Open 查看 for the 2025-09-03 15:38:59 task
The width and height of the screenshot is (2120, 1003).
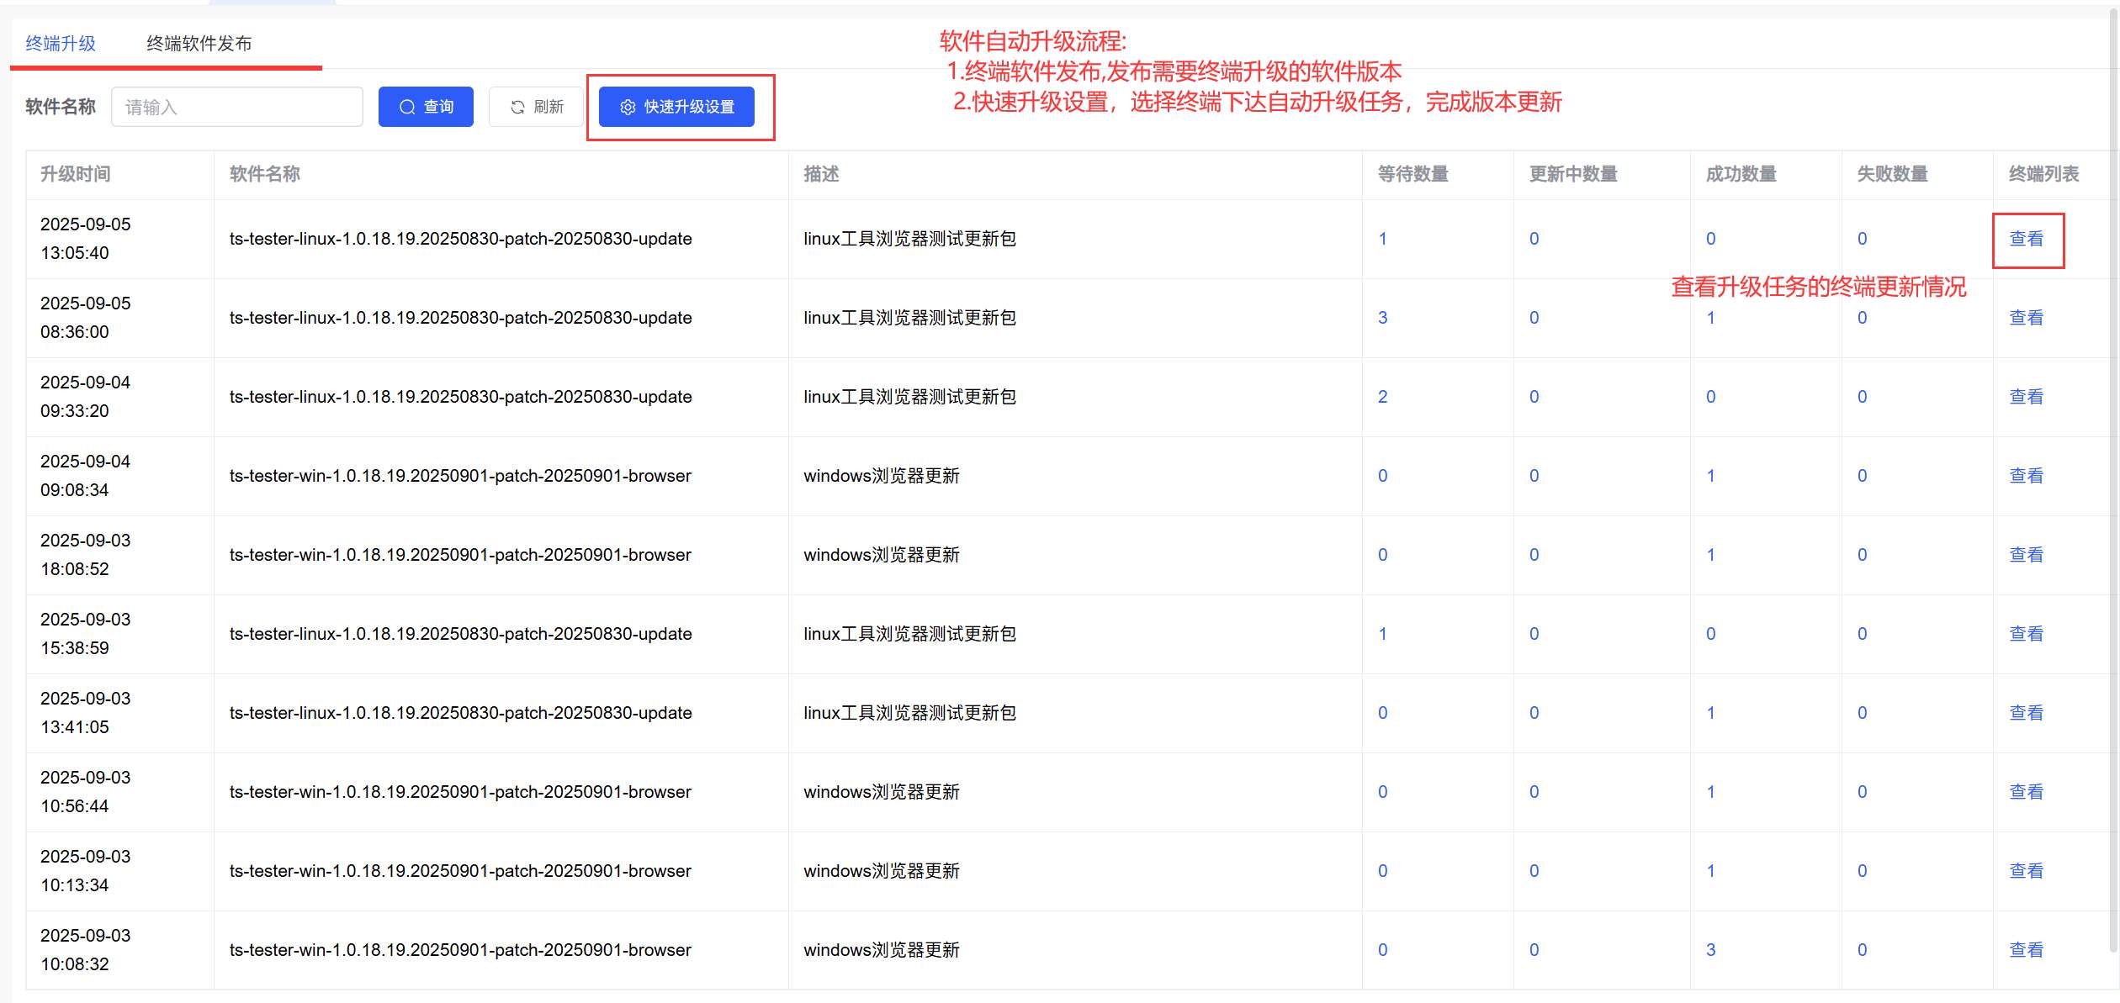2026,634
